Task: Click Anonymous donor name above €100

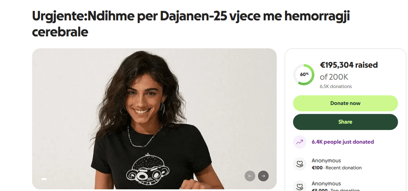Action: pyautogui.click(x=326, y=161)
